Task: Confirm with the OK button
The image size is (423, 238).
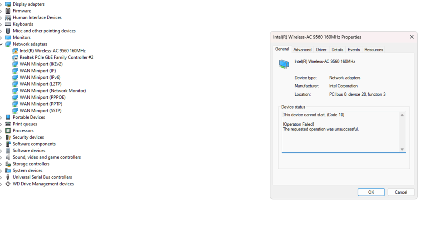Action: click(371, 192)
